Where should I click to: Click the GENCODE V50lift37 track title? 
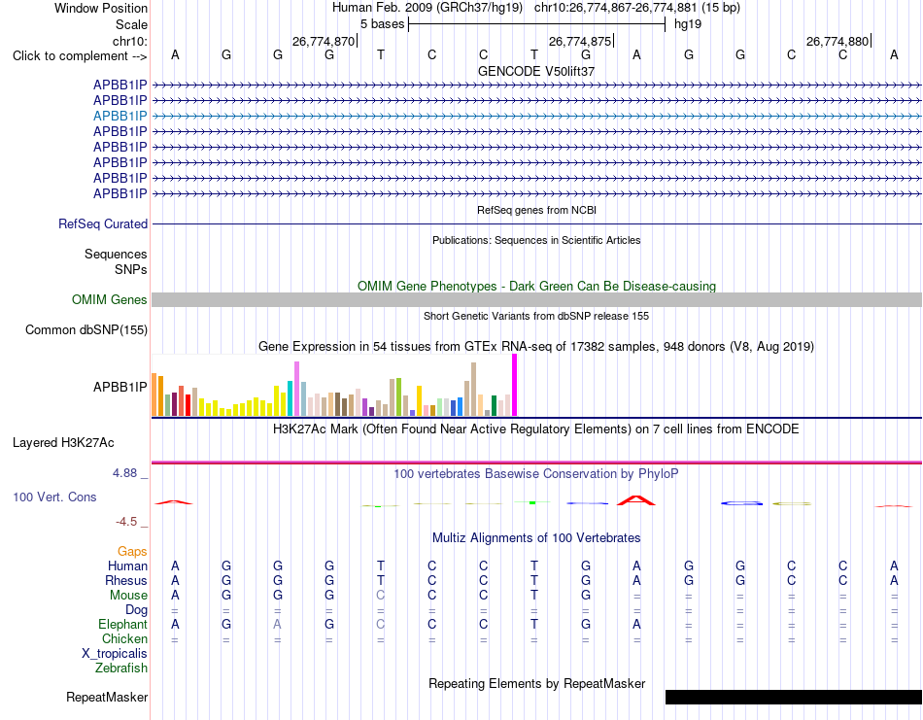tap(536, 71)
